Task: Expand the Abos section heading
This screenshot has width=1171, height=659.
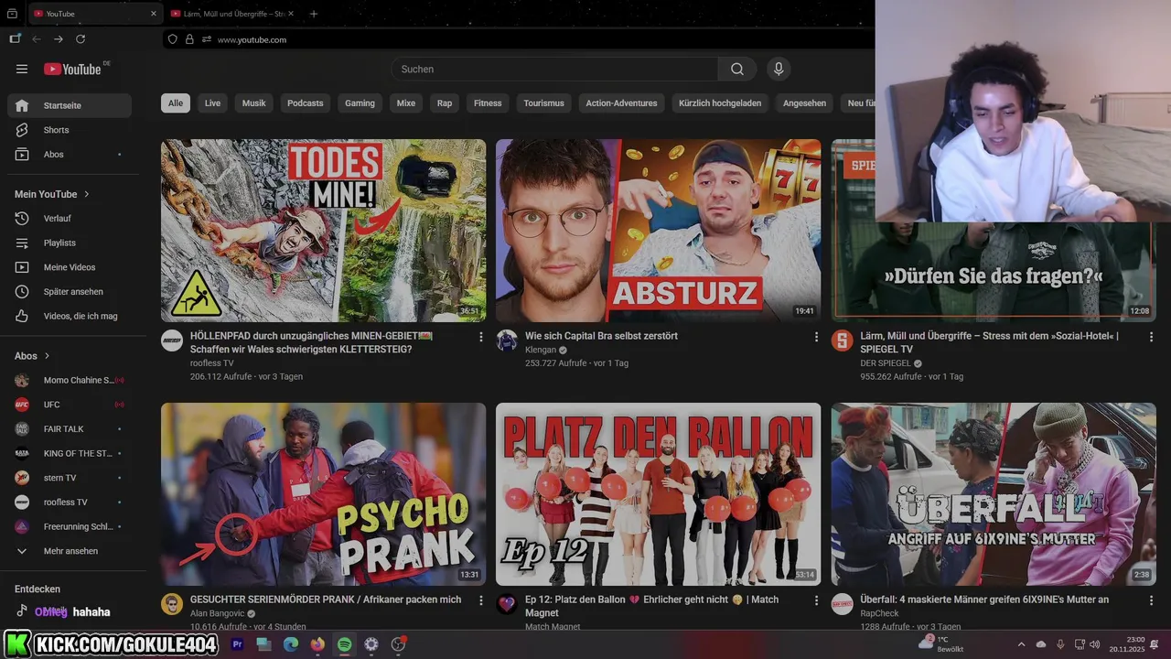Action: (32, 356)
